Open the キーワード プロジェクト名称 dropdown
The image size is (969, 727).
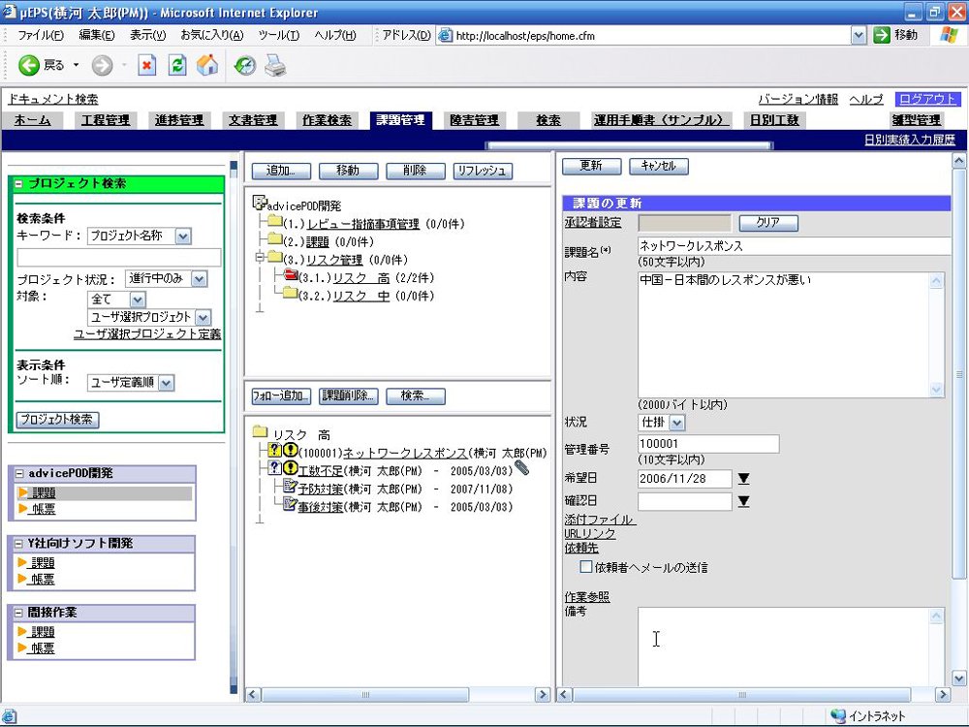[x=183, y=237]
